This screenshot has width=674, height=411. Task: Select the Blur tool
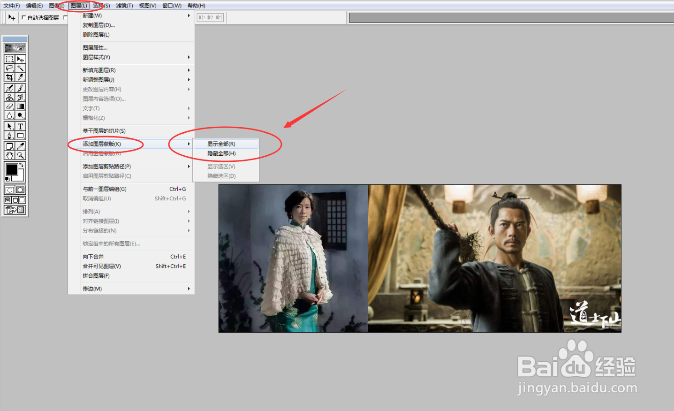point(9,115)
